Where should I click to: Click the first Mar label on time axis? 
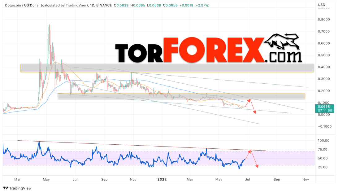pyautogui.click(x=17, y=179)
